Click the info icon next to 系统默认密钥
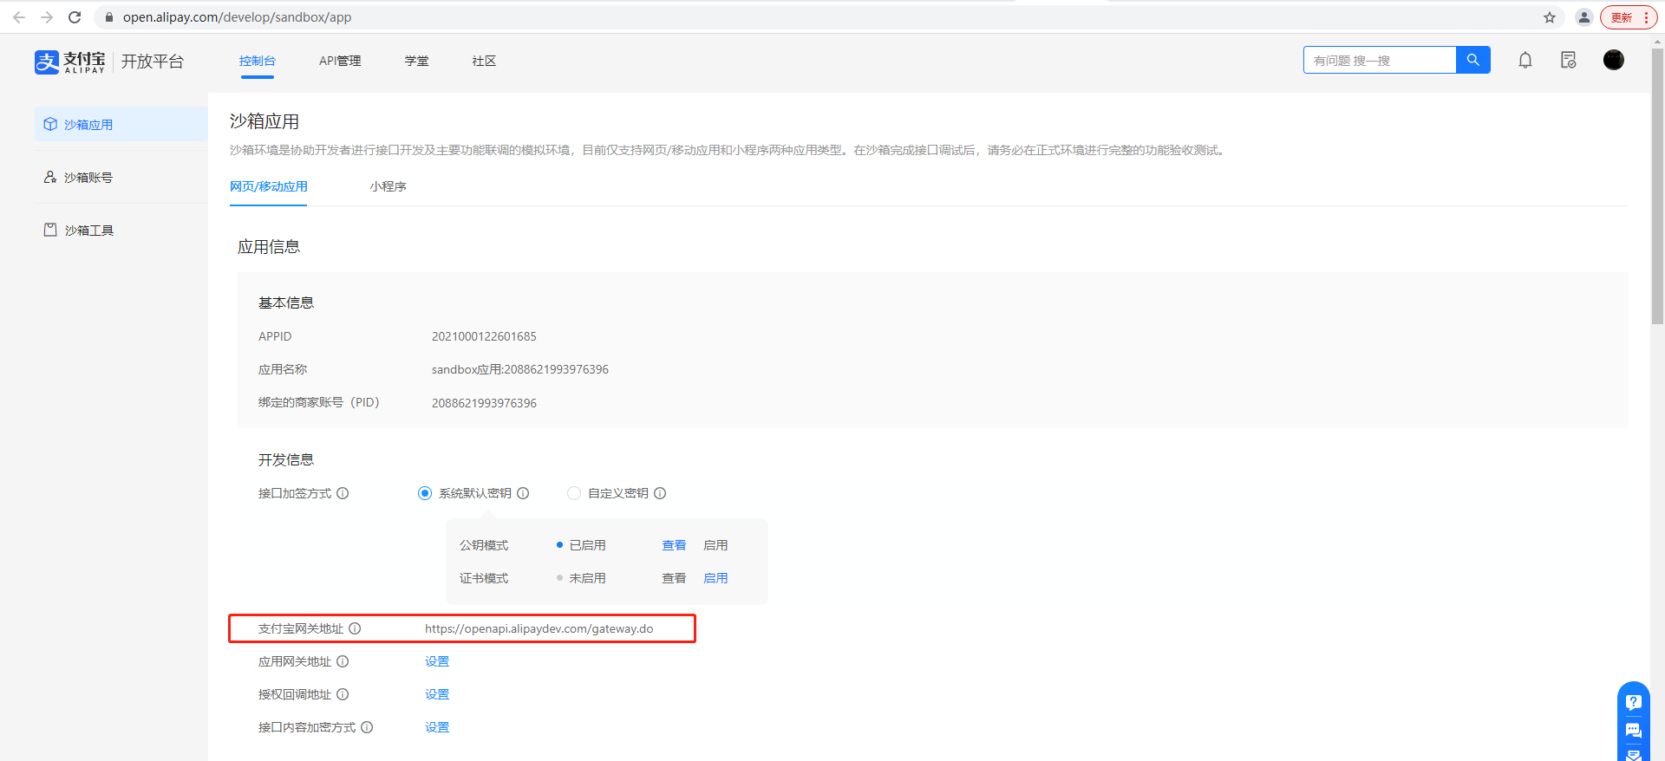Viewport: 1665px width, 761px height. click(x=523, y=493)
